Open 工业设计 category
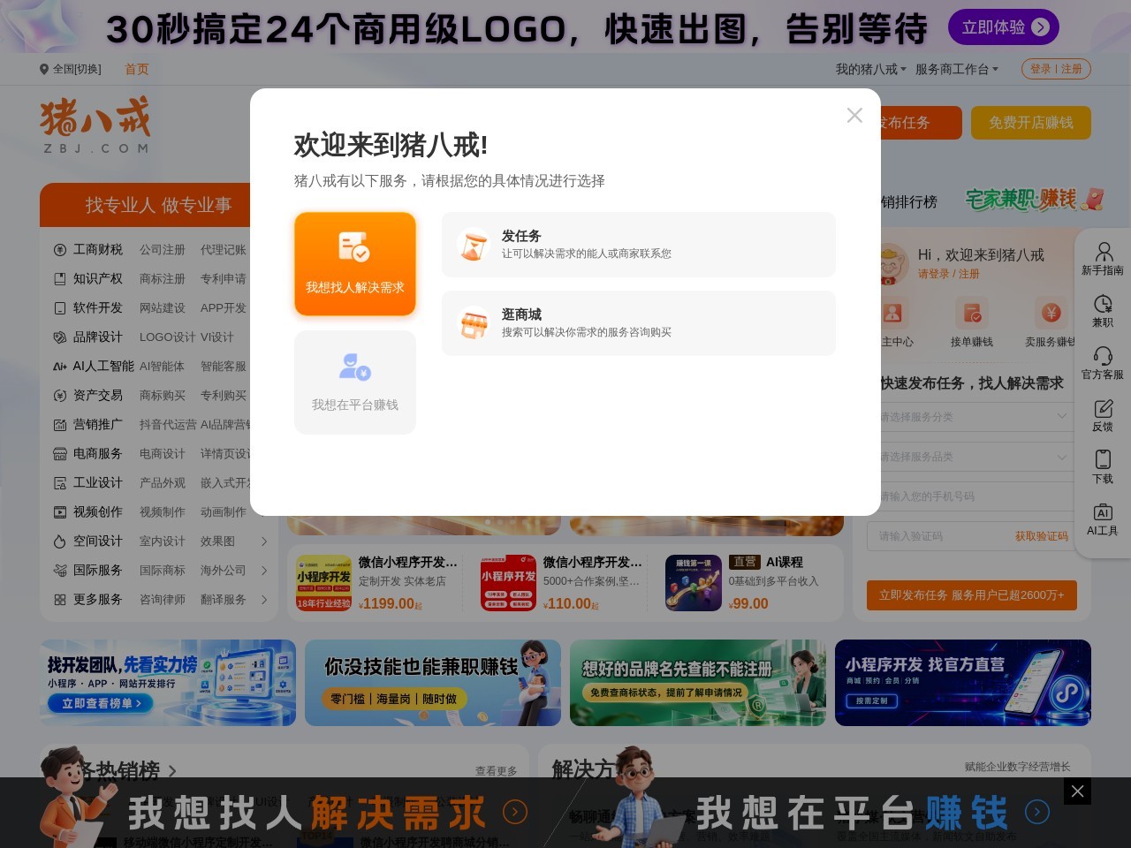The image size is (1131, 848). 97,483
